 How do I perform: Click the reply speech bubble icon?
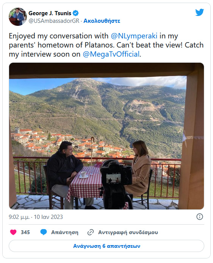tap(44, 232)
